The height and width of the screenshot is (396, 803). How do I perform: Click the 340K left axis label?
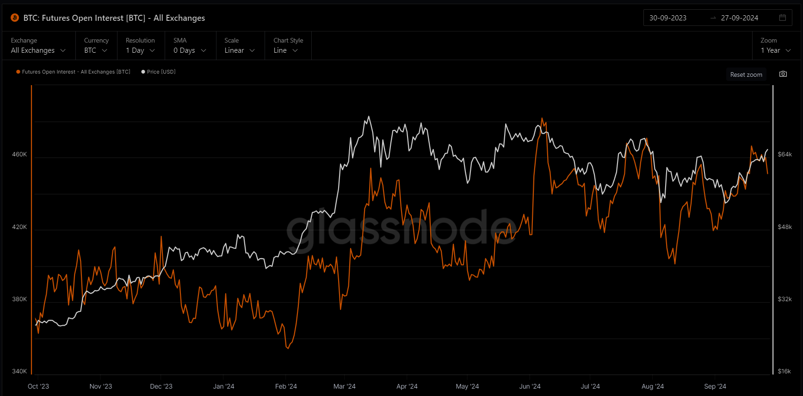[x=19, y=371]
